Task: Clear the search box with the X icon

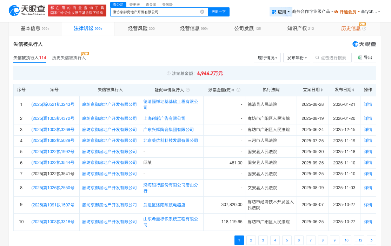Action: tap(202, 12)
